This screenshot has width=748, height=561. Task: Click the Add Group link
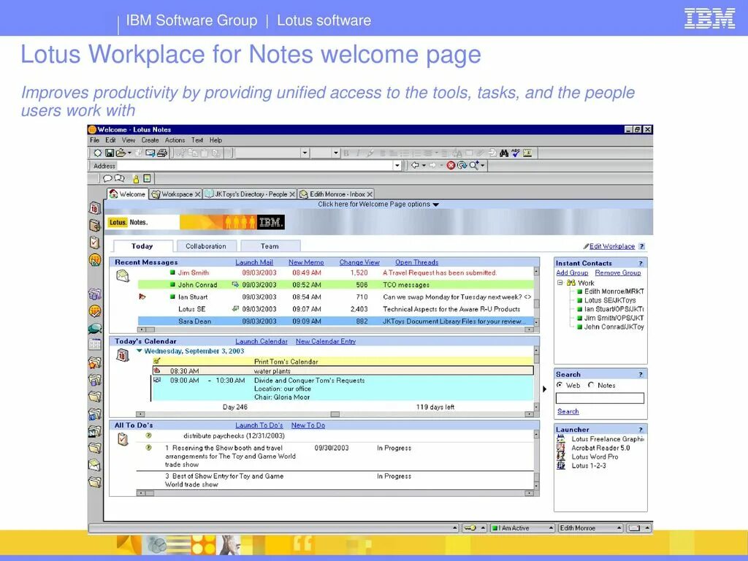pyautogui.click(x=573, y=273)
